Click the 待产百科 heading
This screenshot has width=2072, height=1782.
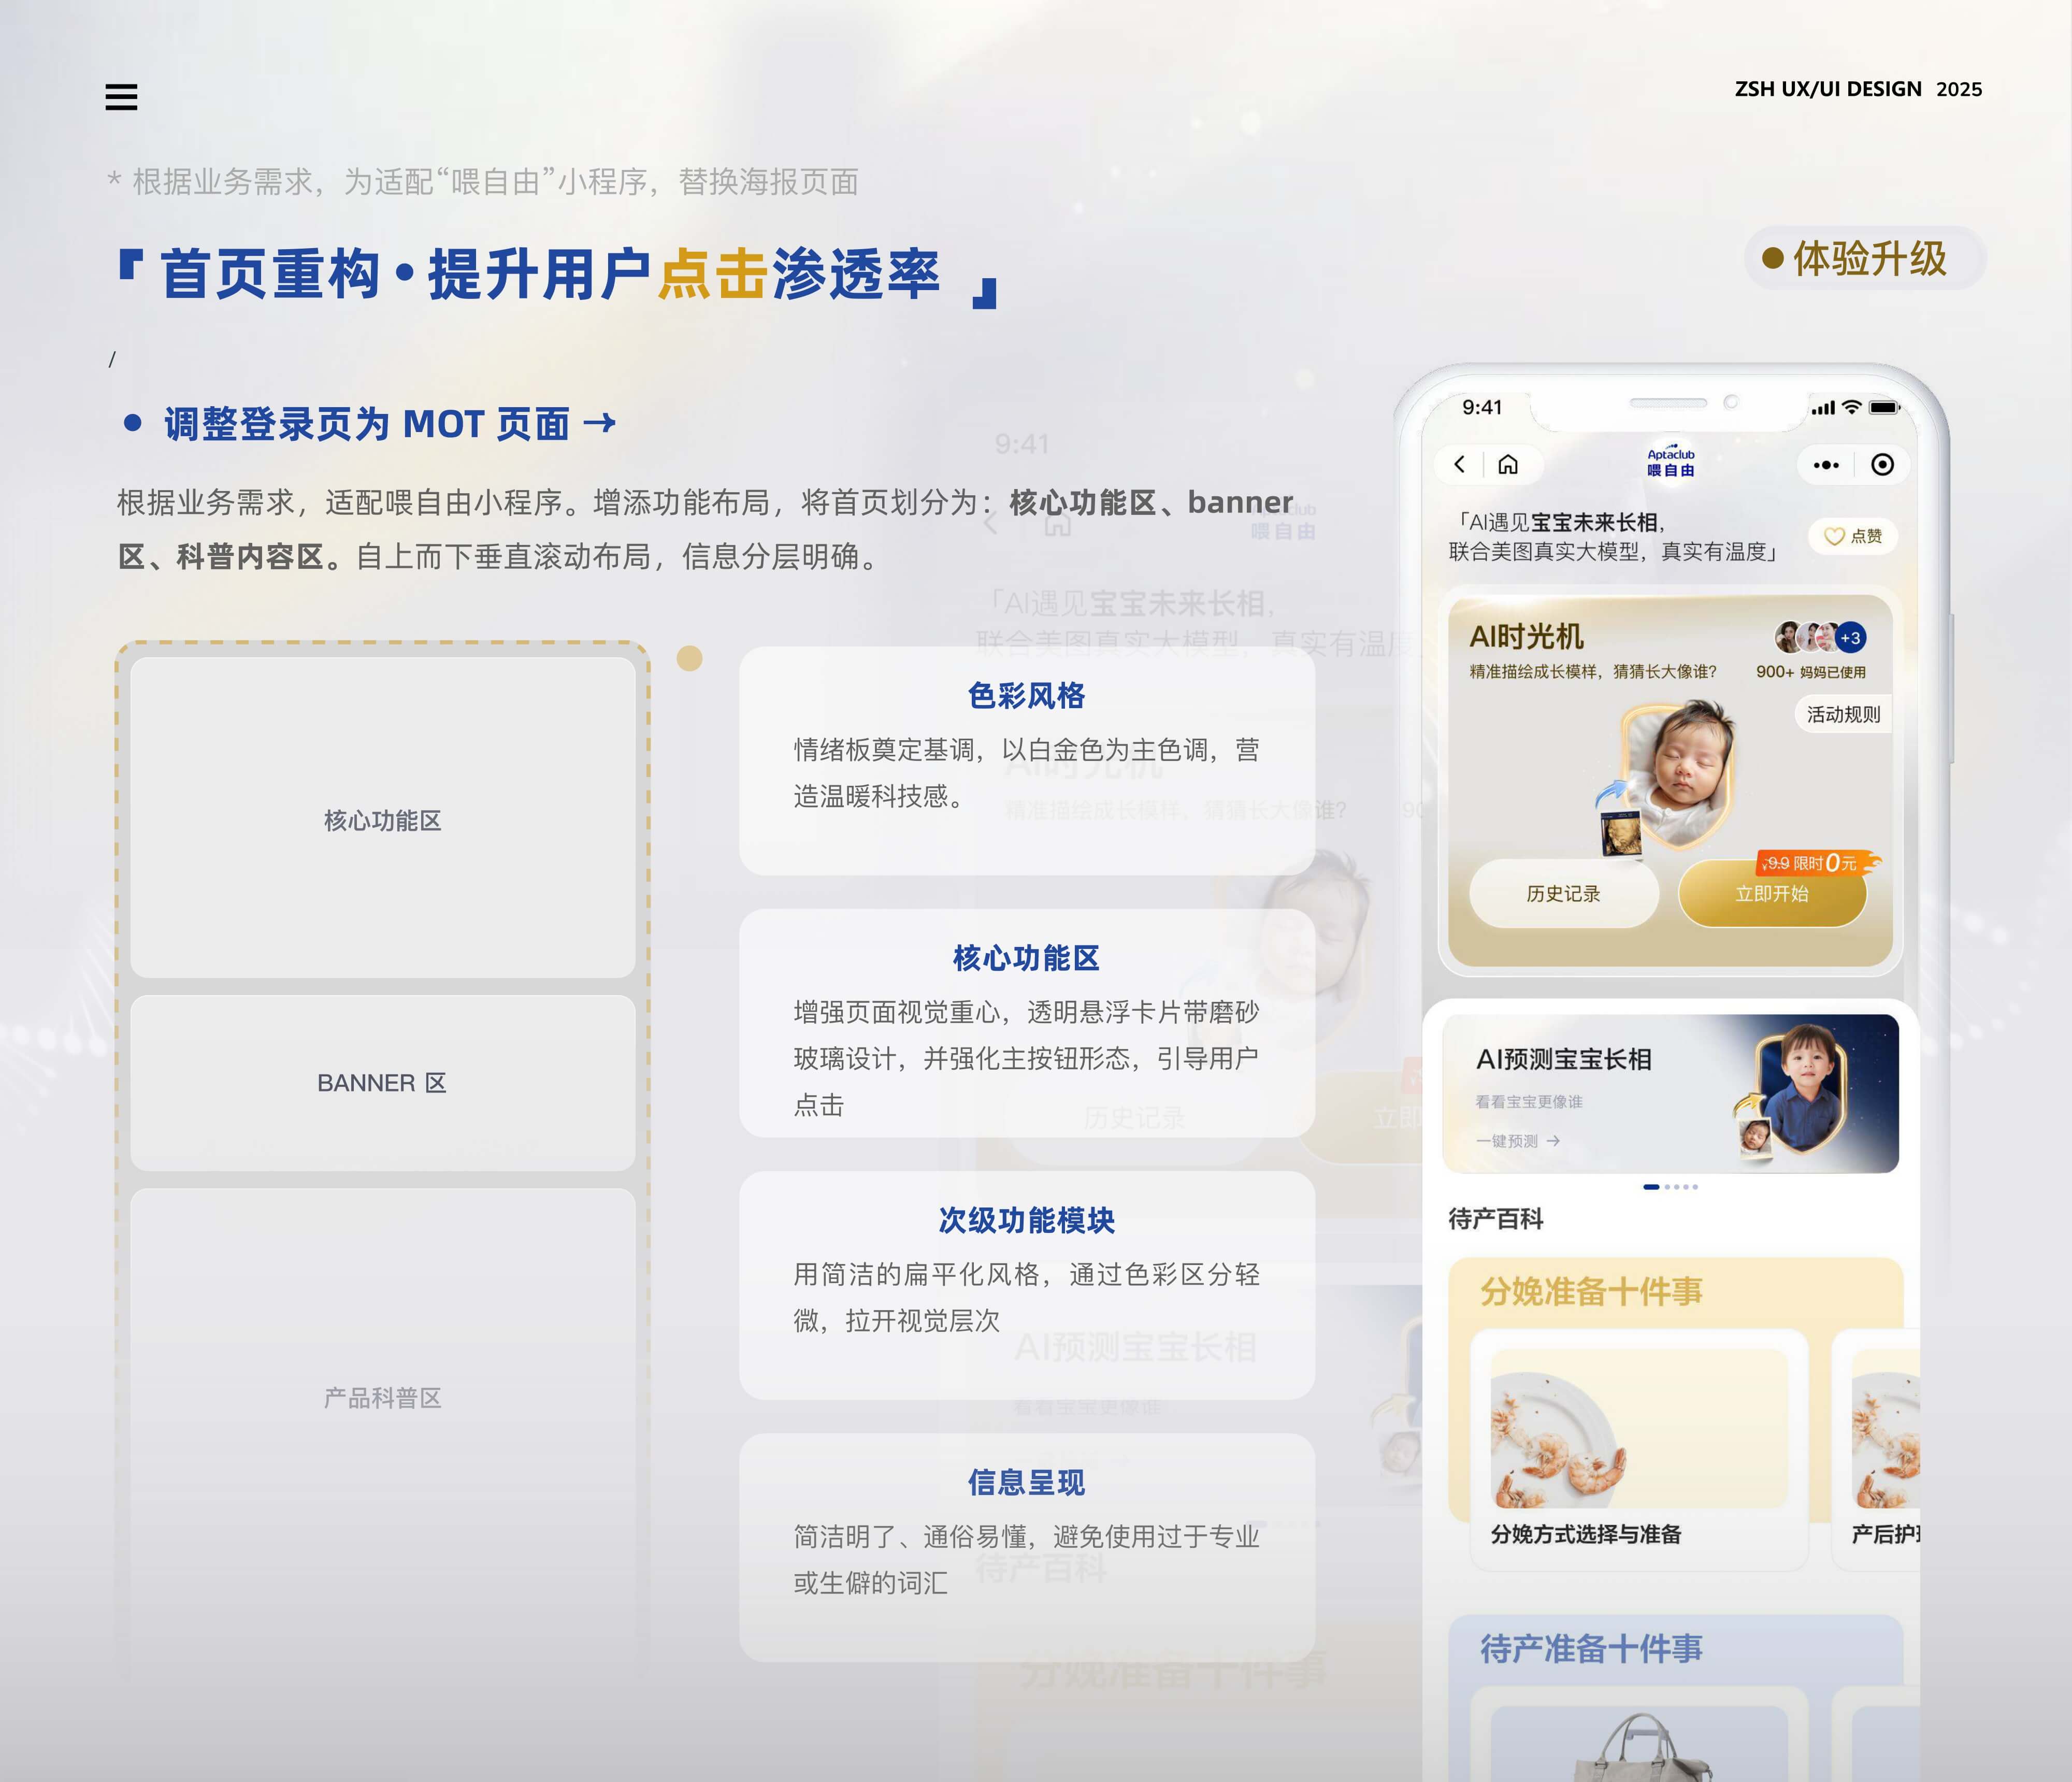pos(1496,1219)
